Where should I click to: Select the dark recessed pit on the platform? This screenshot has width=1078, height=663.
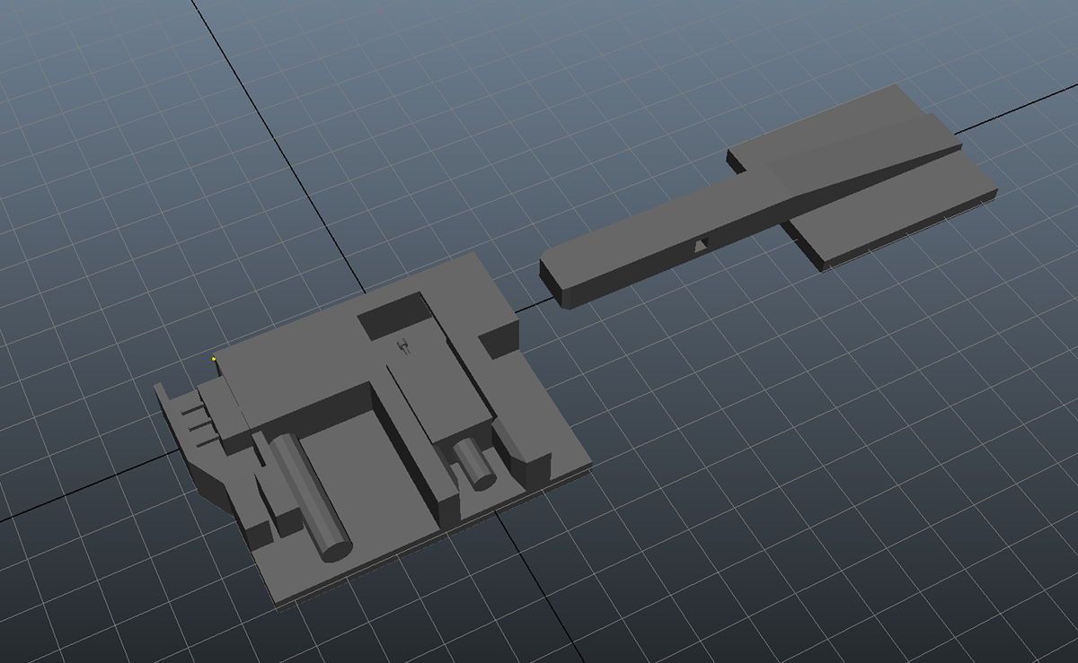[x=395, y=315]
